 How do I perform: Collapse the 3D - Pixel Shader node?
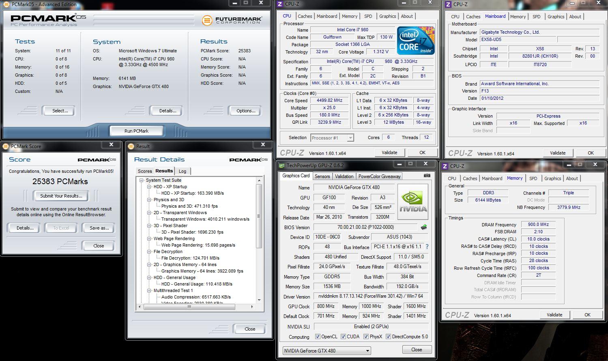tap(149, 226)
